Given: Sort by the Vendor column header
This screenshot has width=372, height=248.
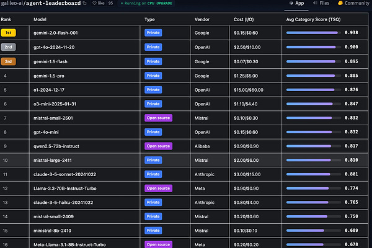Looking at the screenshot, I should pyautogui.click(x=202, y=19).
